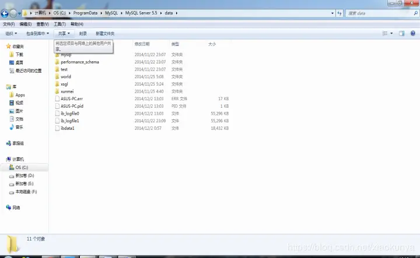
Task: Click the 新建文件夹 button
Action: point(105,33)
